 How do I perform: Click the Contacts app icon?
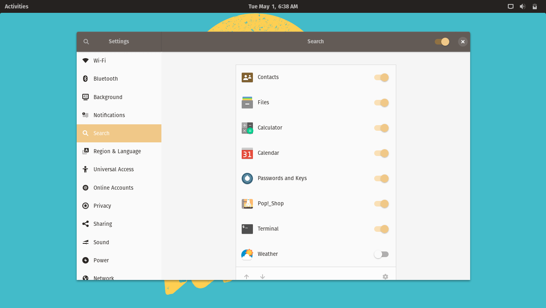pyautogui.click(x=247, y=77)
